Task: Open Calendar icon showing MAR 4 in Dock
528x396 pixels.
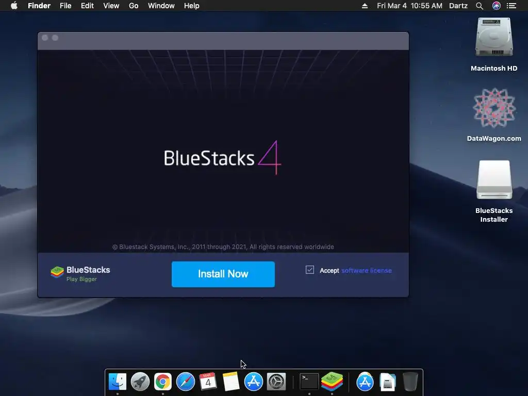Action: tap(208, 382)
